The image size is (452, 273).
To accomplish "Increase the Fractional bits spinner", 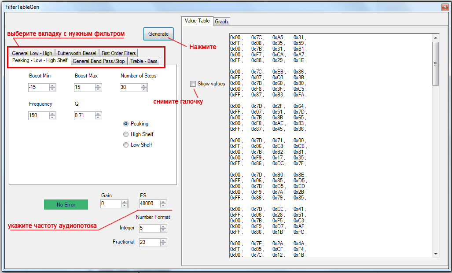I will pyautogui.click(x=163, y=240).
